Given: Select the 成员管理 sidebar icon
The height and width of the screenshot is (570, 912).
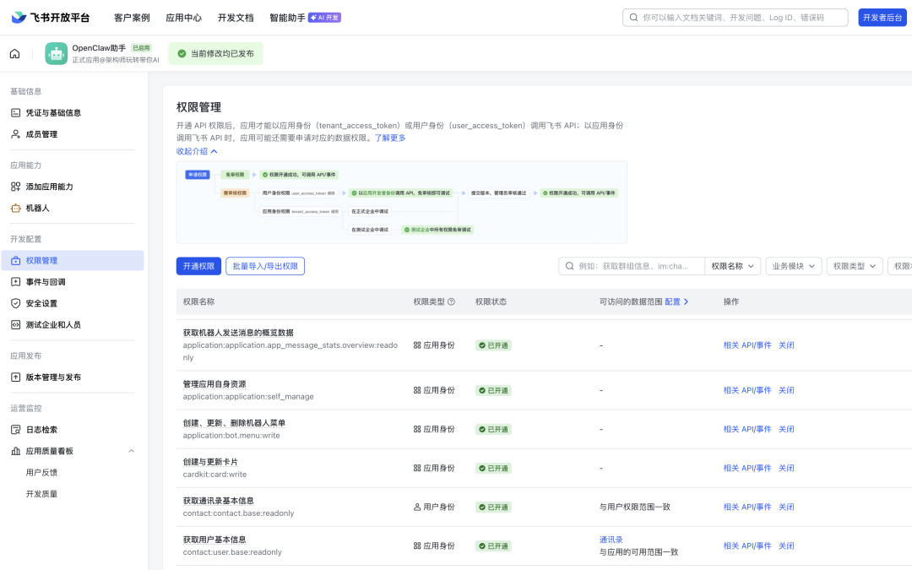Looking at the screenshot, I should tap(14, 133).
